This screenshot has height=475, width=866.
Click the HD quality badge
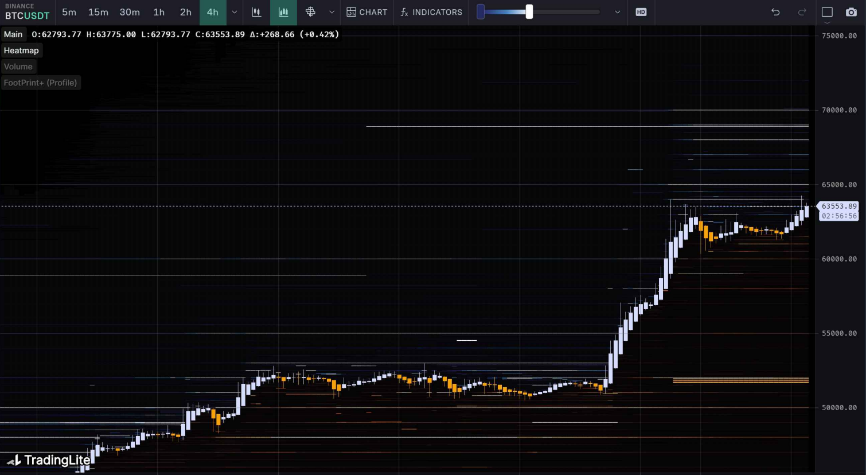pyautogui.click(x=641, y=12)
